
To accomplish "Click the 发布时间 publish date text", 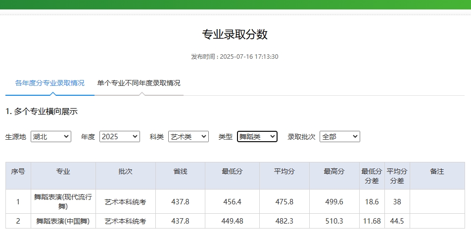I will point(235,57).
